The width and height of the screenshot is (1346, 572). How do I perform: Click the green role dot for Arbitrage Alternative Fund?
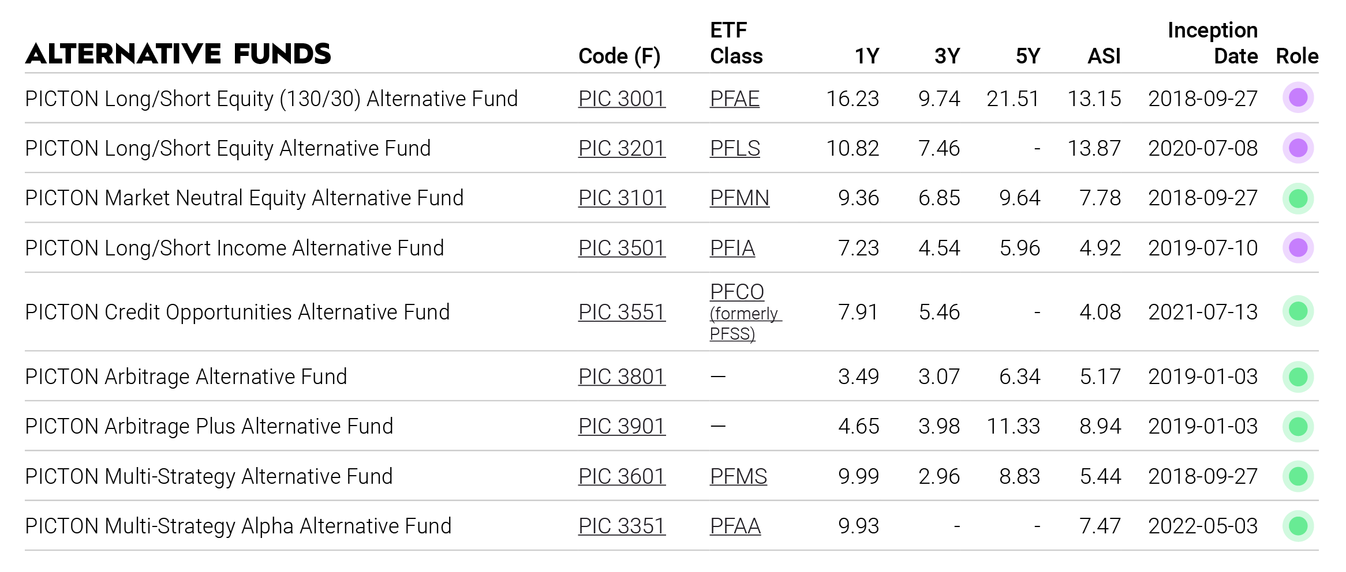coord(1298,377)
